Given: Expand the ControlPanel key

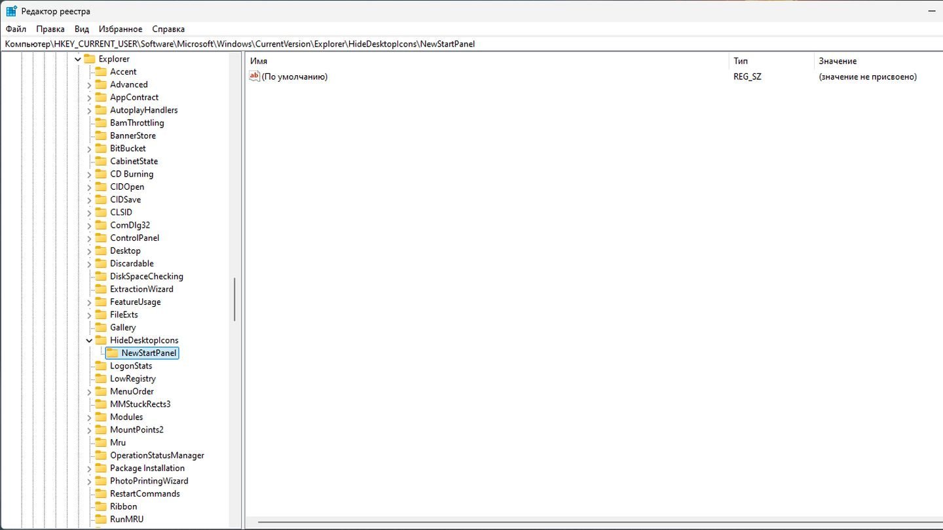Looking at the screenshot, I should [x=89, y=238].
